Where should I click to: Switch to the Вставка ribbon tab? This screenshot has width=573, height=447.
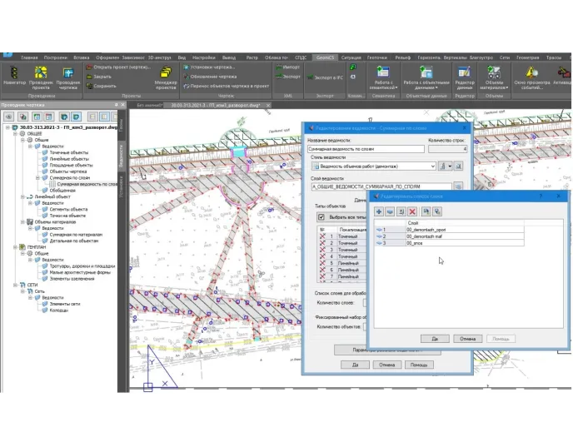coord(81,57)
